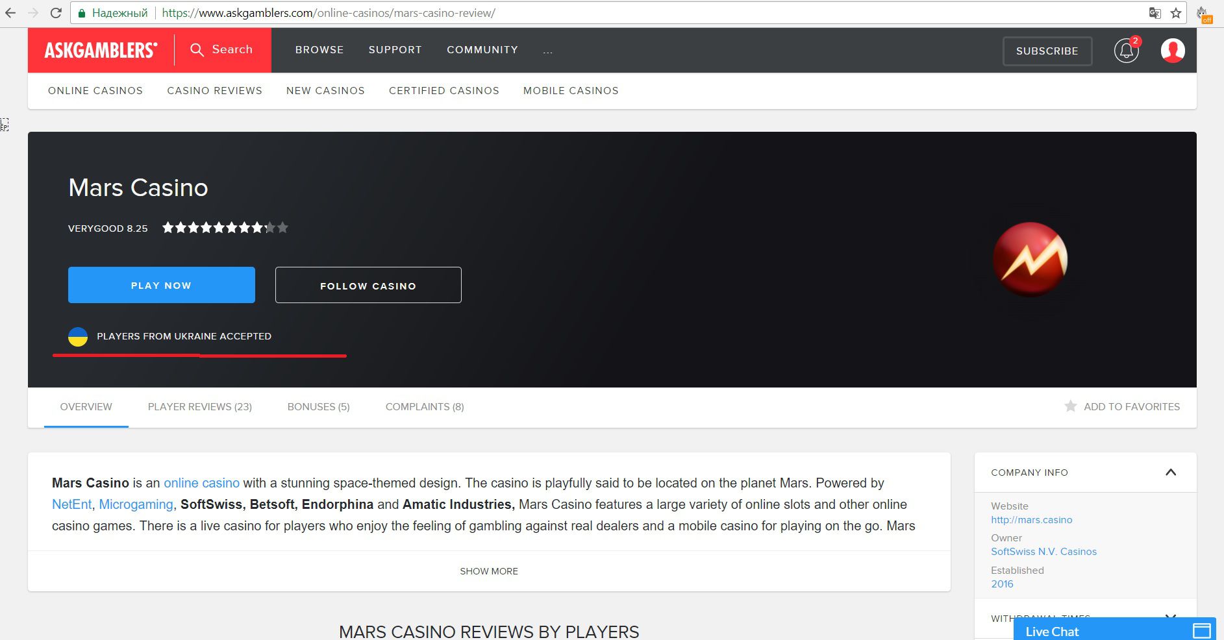Click the Live Chat window icon
The width and height of the screenshot is (1224, 640).
[x=1202, y=630]
